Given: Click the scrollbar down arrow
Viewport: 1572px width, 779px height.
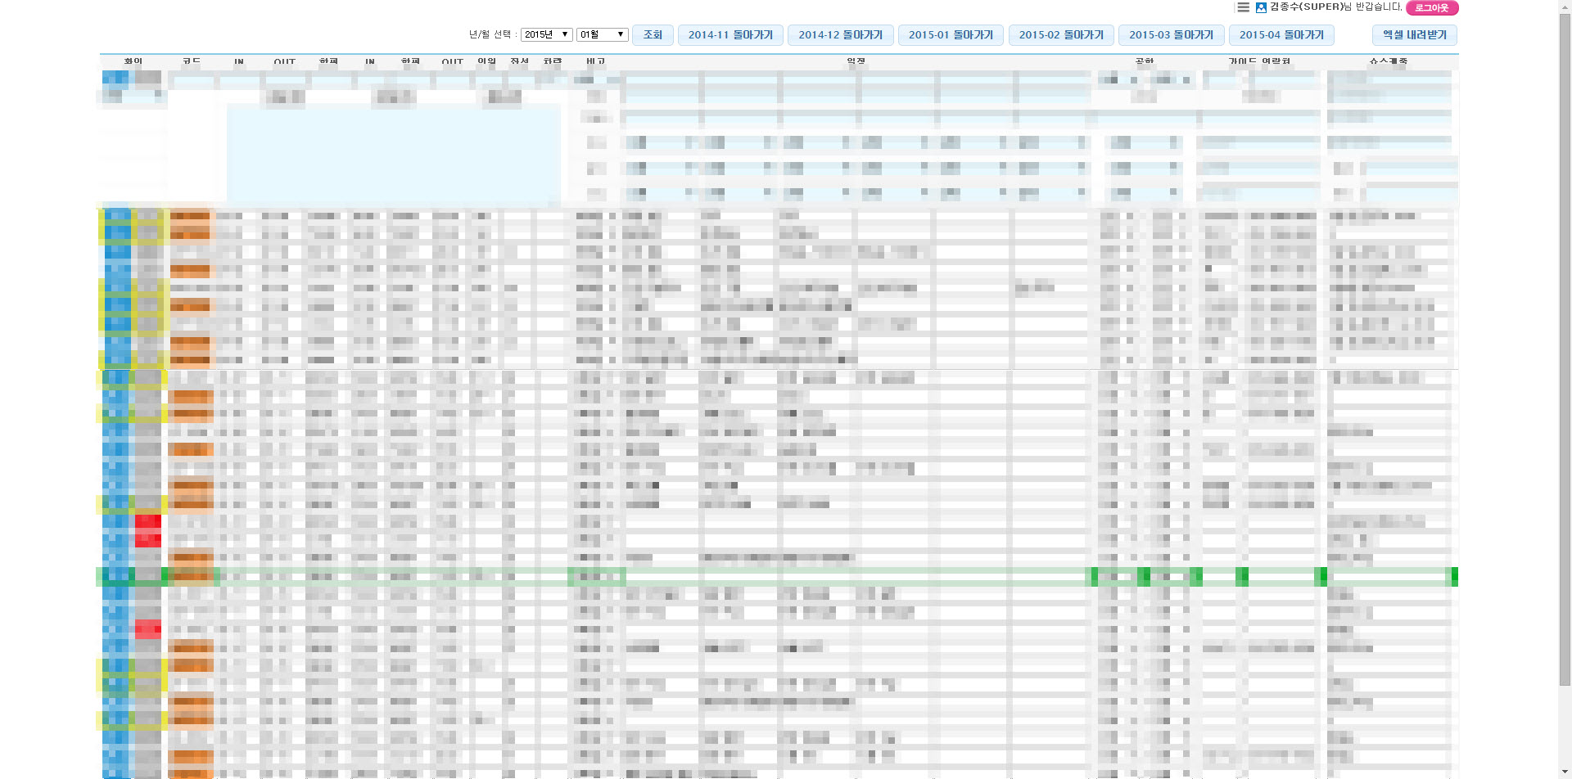Looking at the screenshot, I should click(x=1565, y=772).
